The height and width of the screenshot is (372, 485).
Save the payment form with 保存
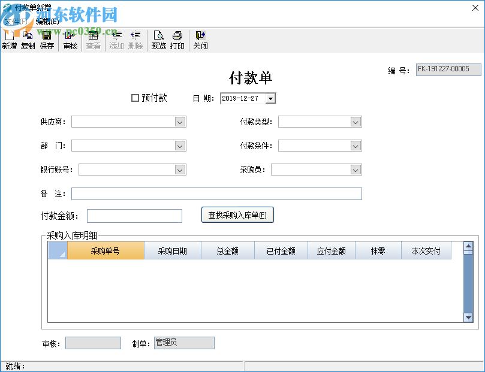[x=47, y=39]
